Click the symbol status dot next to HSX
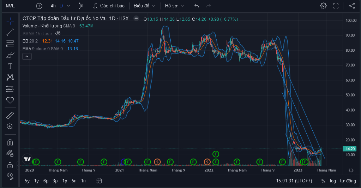Screen dimensions: 361x188 click(136, 18)
